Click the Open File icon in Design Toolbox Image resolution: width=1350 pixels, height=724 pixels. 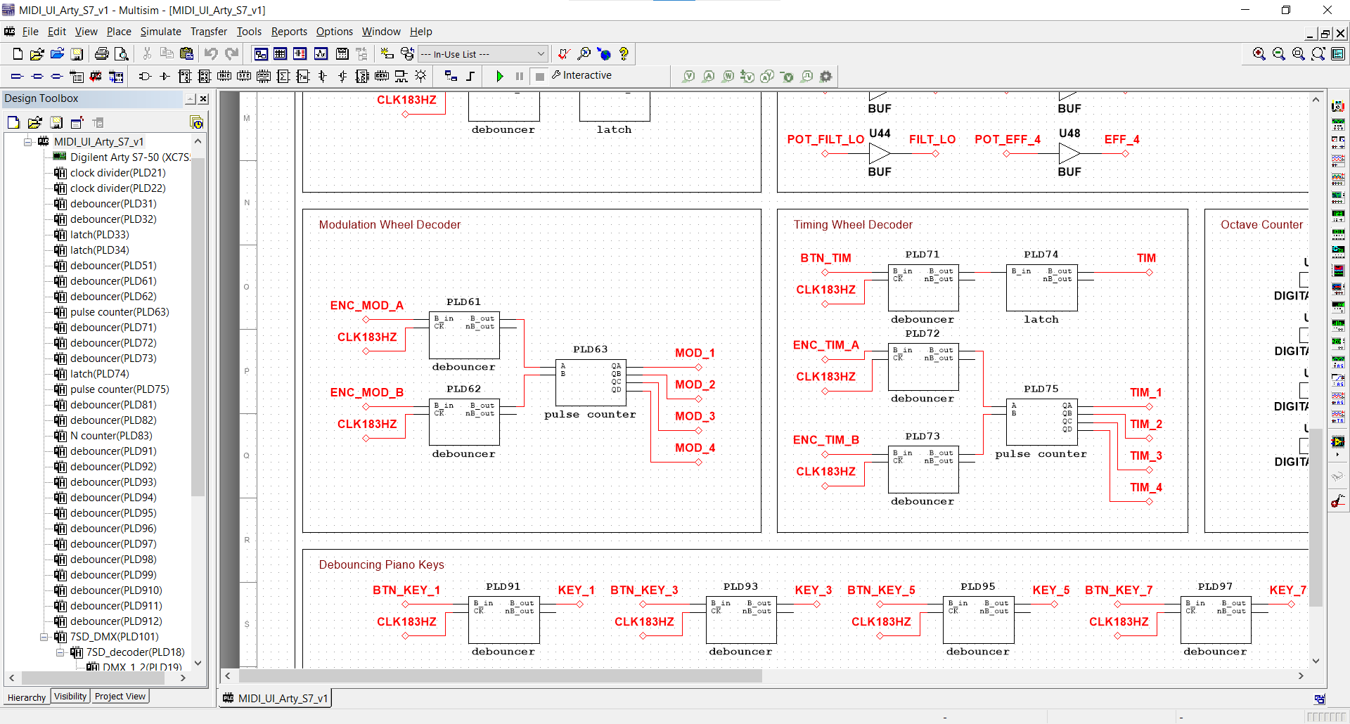tap(34, 123)
